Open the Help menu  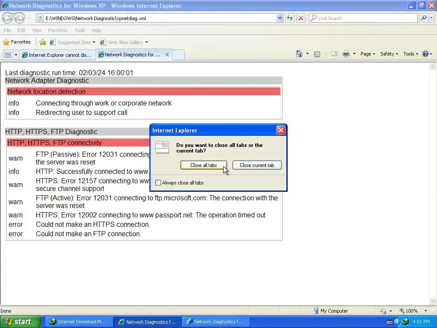tap(96, 30)
